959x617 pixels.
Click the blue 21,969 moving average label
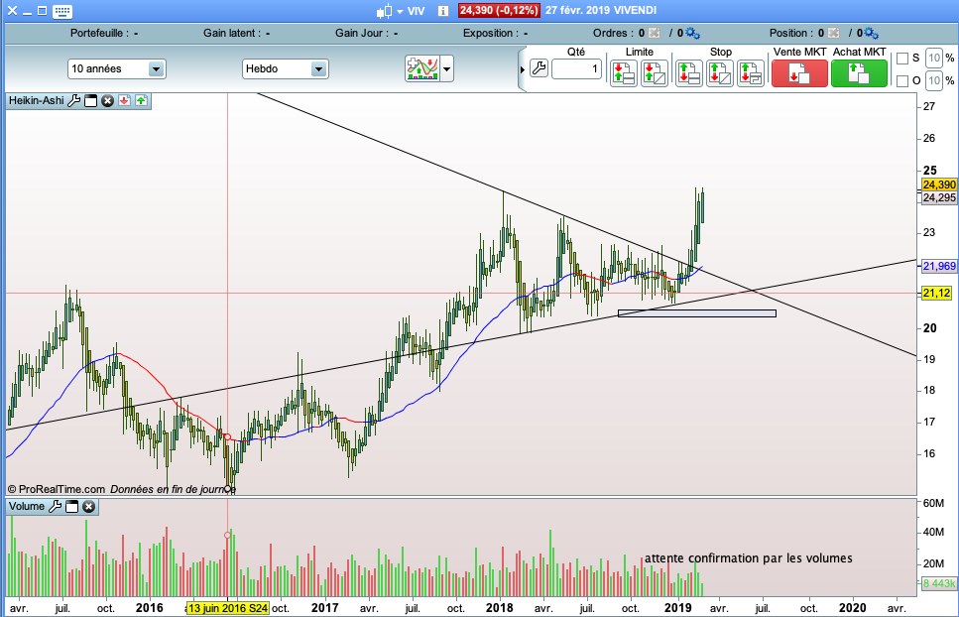coord(939,266)
